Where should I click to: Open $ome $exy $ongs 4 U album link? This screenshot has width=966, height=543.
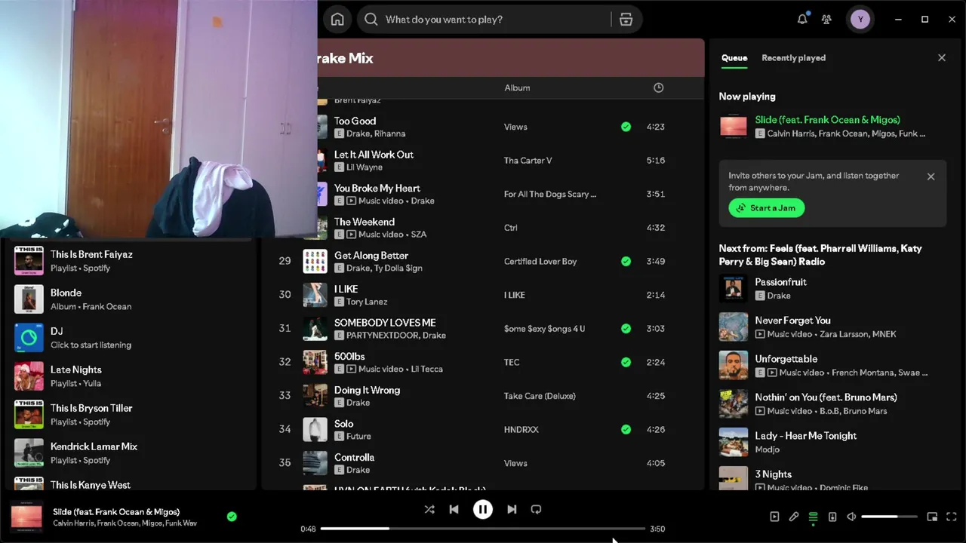(x=544, y=329)
